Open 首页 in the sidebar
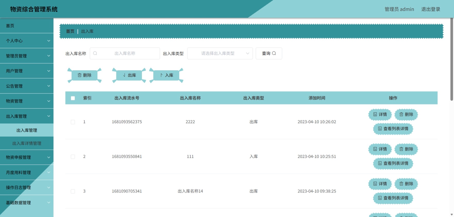This screenshot has width=454, height=217. coord(27,26)
